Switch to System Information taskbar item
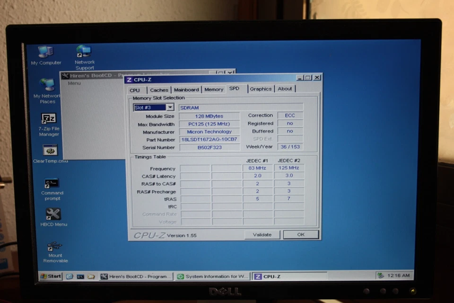The height and width of the screenshot is (303, 454). point(212,276)
